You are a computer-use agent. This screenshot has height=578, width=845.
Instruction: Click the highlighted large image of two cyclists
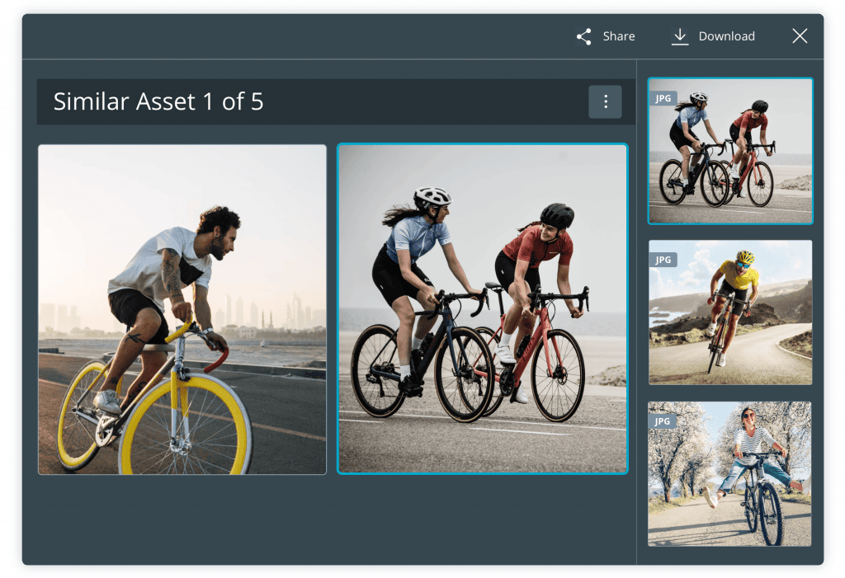click(483, 309)
